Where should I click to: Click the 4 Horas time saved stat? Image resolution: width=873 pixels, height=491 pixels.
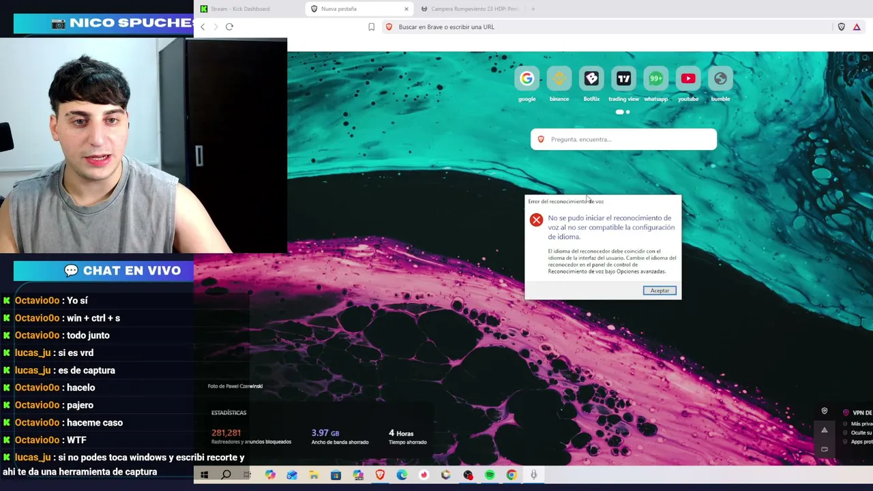point(401,433)
